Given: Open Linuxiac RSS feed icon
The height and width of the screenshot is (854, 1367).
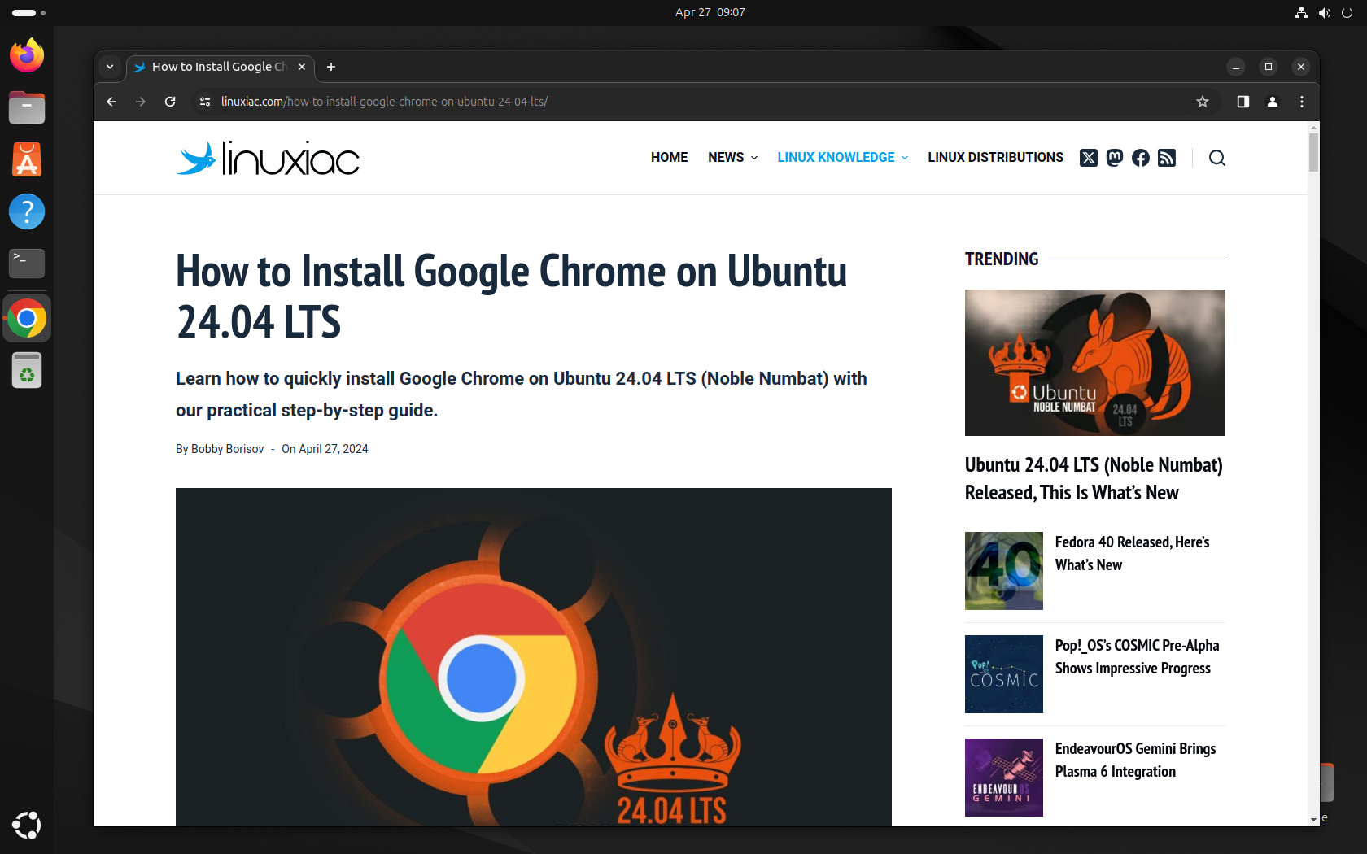Looking at the screenshot, I should tap(1167, 158).
